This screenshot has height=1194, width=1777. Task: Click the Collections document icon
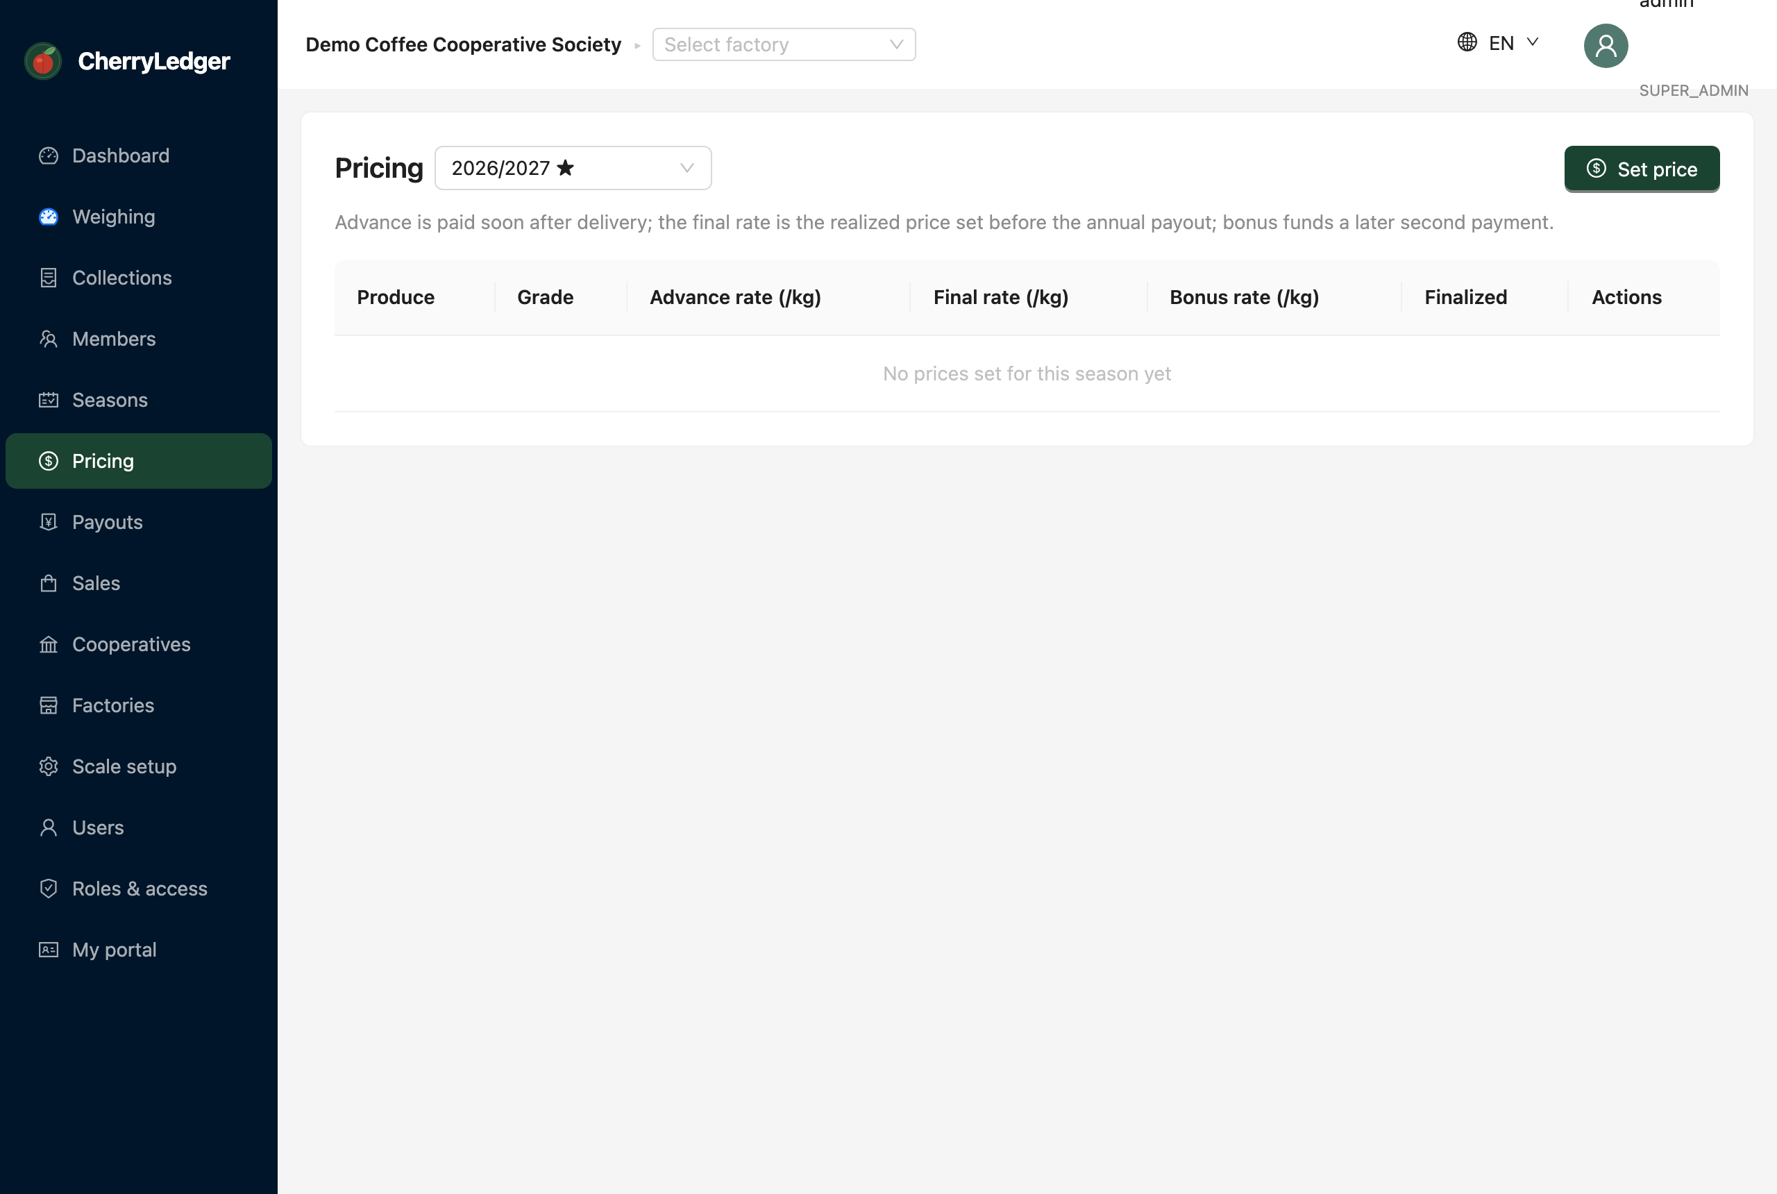point(49,278)
